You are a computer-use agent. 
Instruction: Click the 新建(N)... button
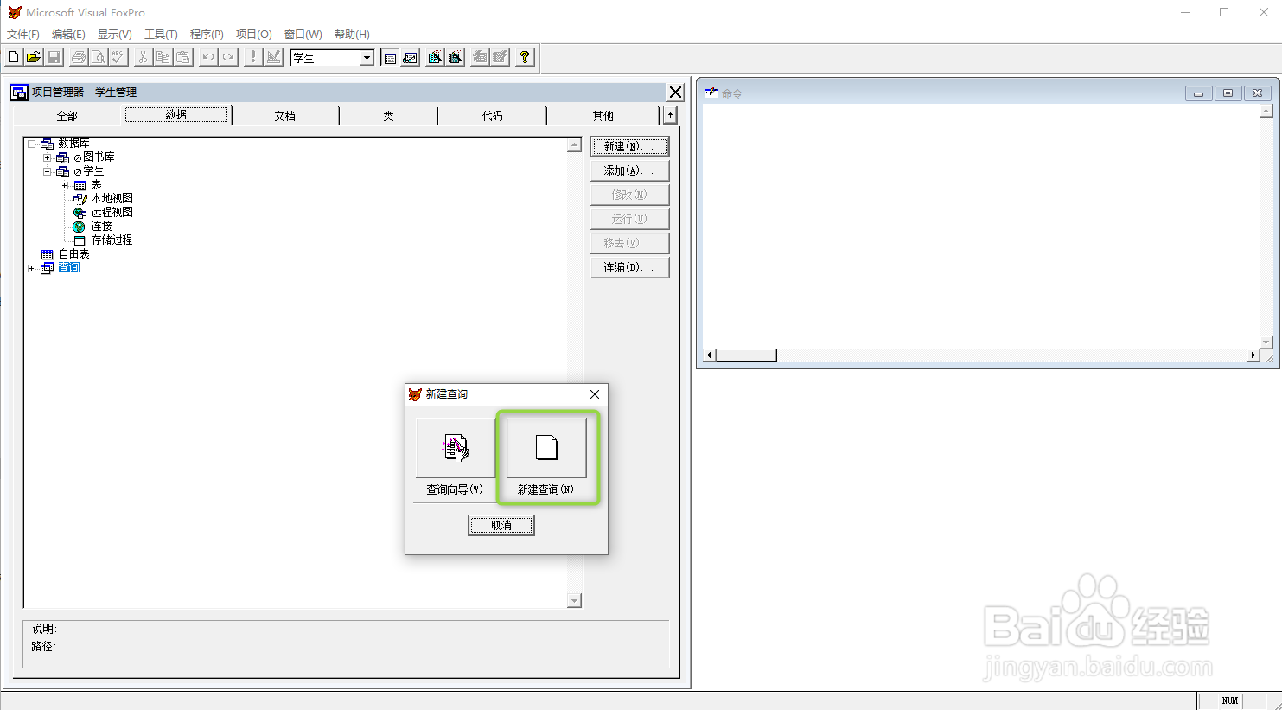[629, 146]
